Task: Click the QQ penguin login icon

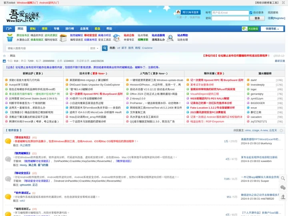Action: click(178, 12)
